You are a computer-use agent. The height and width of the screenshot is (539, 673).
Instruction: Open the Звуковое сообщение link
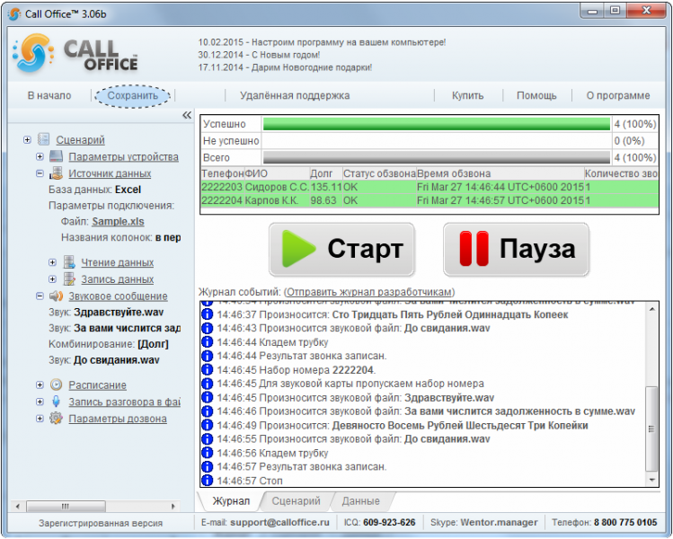point(118,296)
